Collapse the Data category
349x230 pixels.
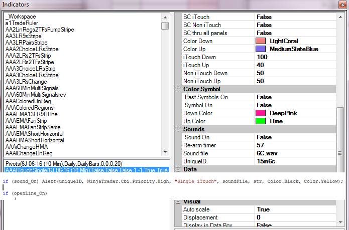pyautogui.click(x=178, y=169)
